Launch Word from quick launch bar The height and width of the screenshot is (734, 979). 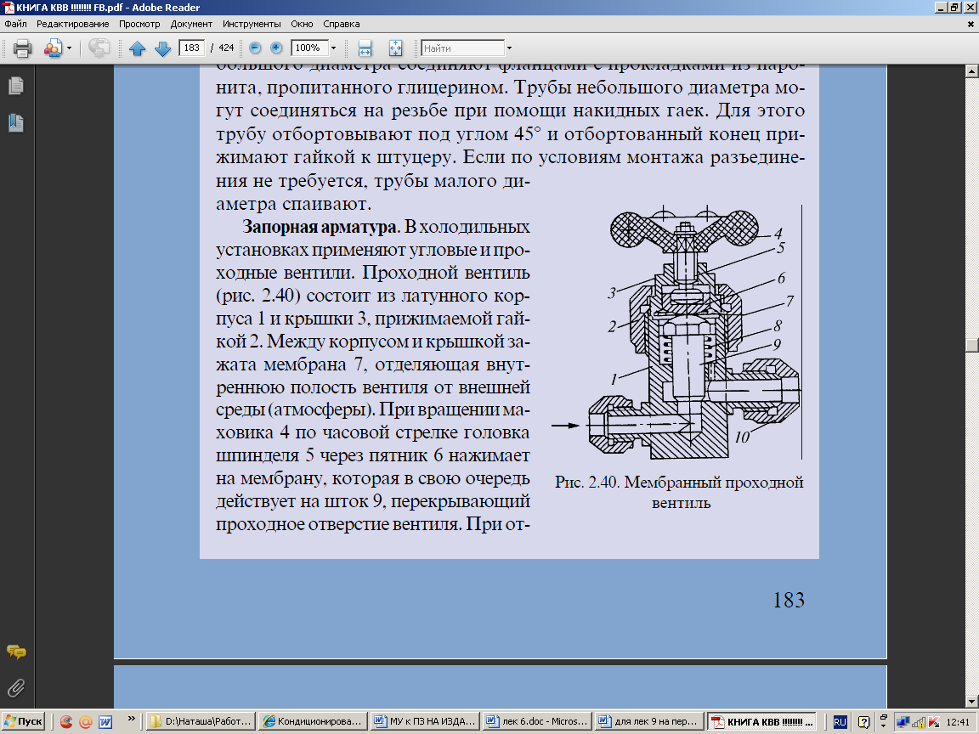point(105,722)
